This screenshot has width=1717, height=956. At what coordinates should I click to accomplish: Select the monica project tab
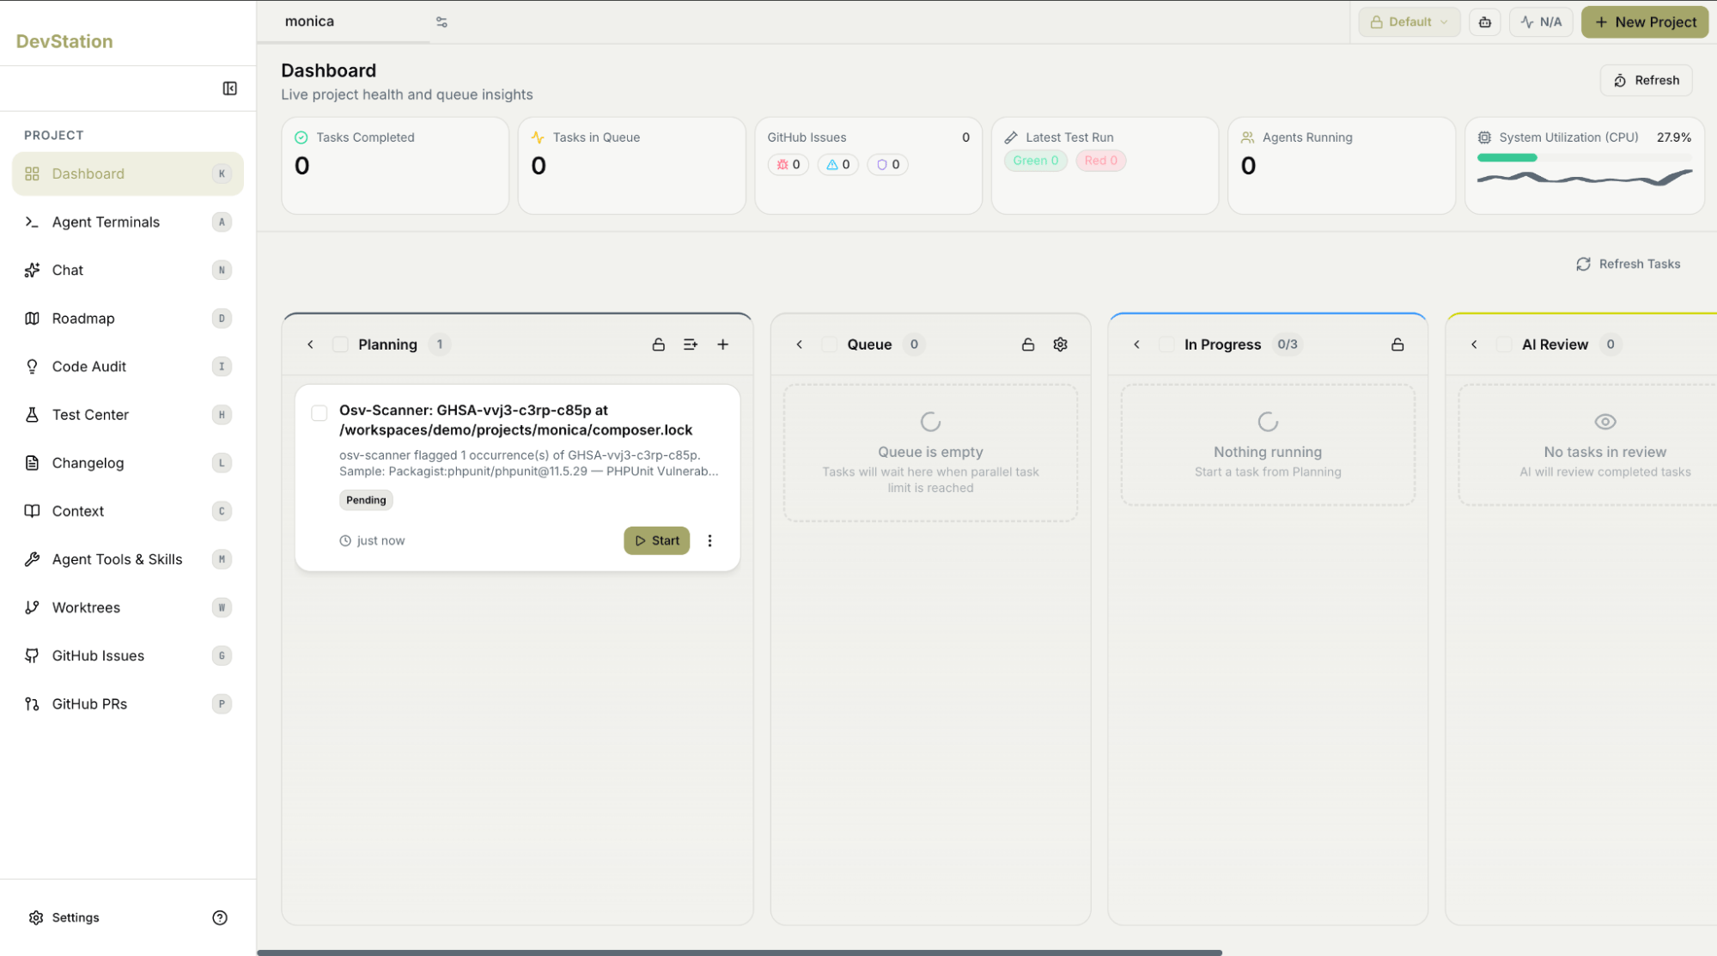click(344, 21)
